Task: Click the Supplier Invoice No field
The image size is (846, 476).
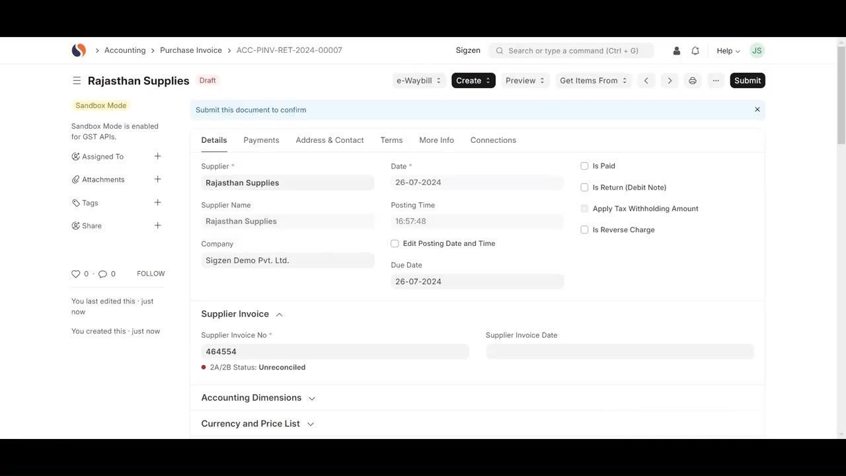Action: click(335, 352)
